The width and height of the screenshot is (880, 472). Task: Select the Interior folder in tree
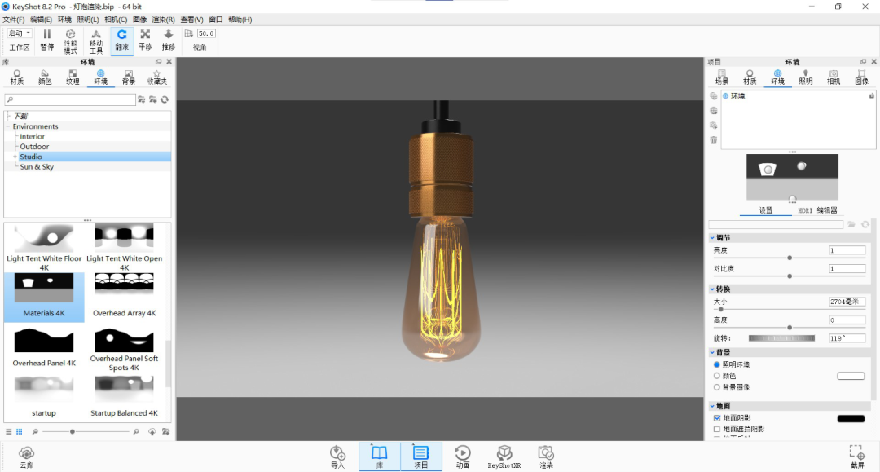coord(32,136)
